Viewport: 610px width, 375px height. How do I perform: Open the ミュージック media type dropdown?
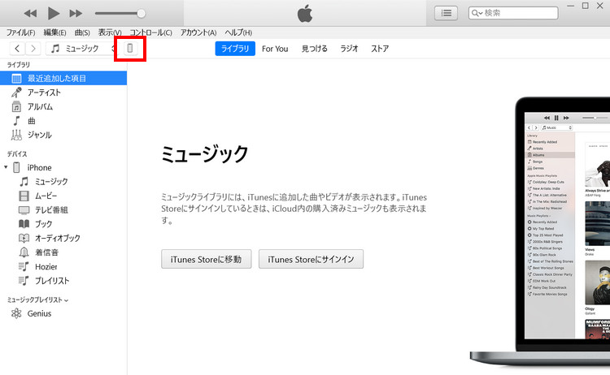click(x=81, y=49)
